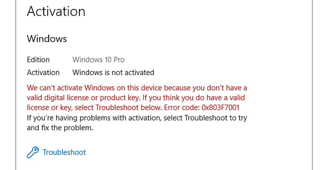
Task: Select the Windows 10 Pro edition text
Action: 98,60
